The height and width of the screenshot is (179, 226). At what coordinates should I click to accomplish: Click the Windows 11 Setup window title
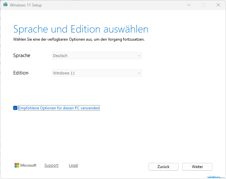(26, 5)
